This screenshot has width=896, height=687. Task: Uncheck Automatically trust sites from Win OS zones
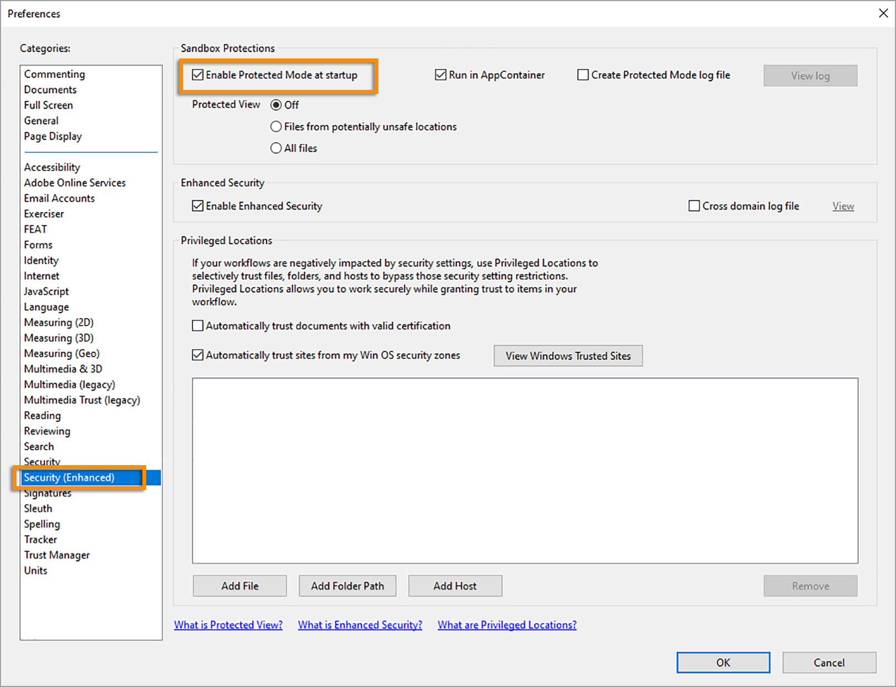click(x=198, y=355)
